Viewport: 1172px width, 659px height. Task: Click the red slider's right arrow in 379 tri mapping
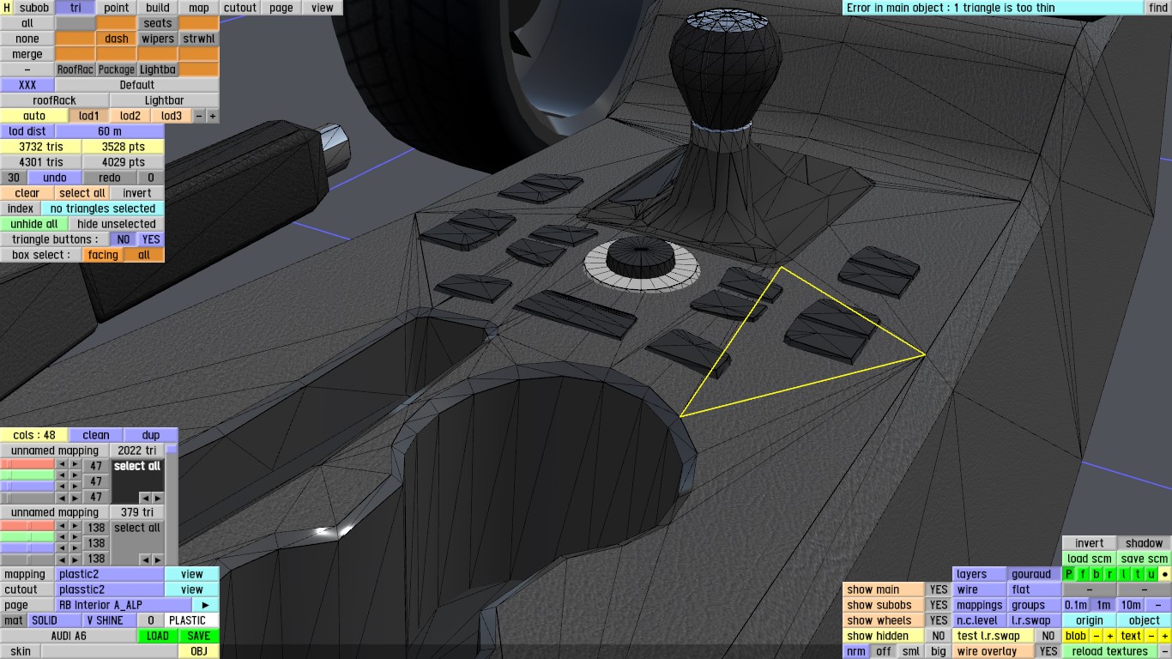(76, 526)
